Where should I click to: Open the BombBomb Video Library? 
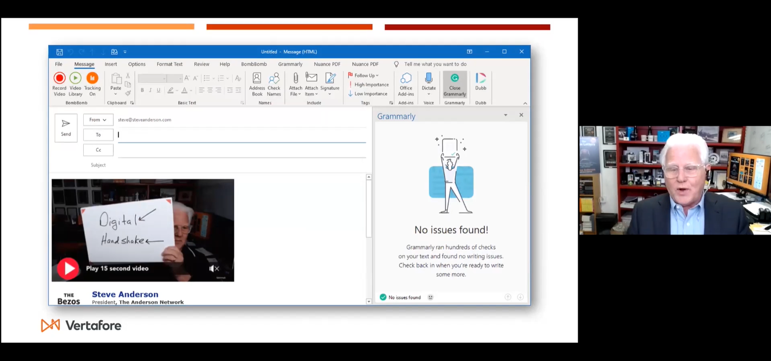point(75,79)
